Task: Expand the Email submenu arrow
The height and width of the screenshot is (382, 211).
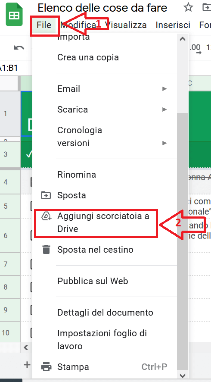Action: (x=165, y=89)
